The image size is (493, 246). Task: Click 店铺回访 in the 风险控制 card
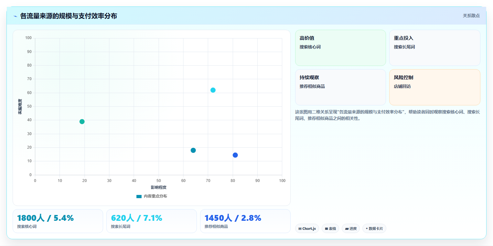pyautogui.click(x=402, y=86)
